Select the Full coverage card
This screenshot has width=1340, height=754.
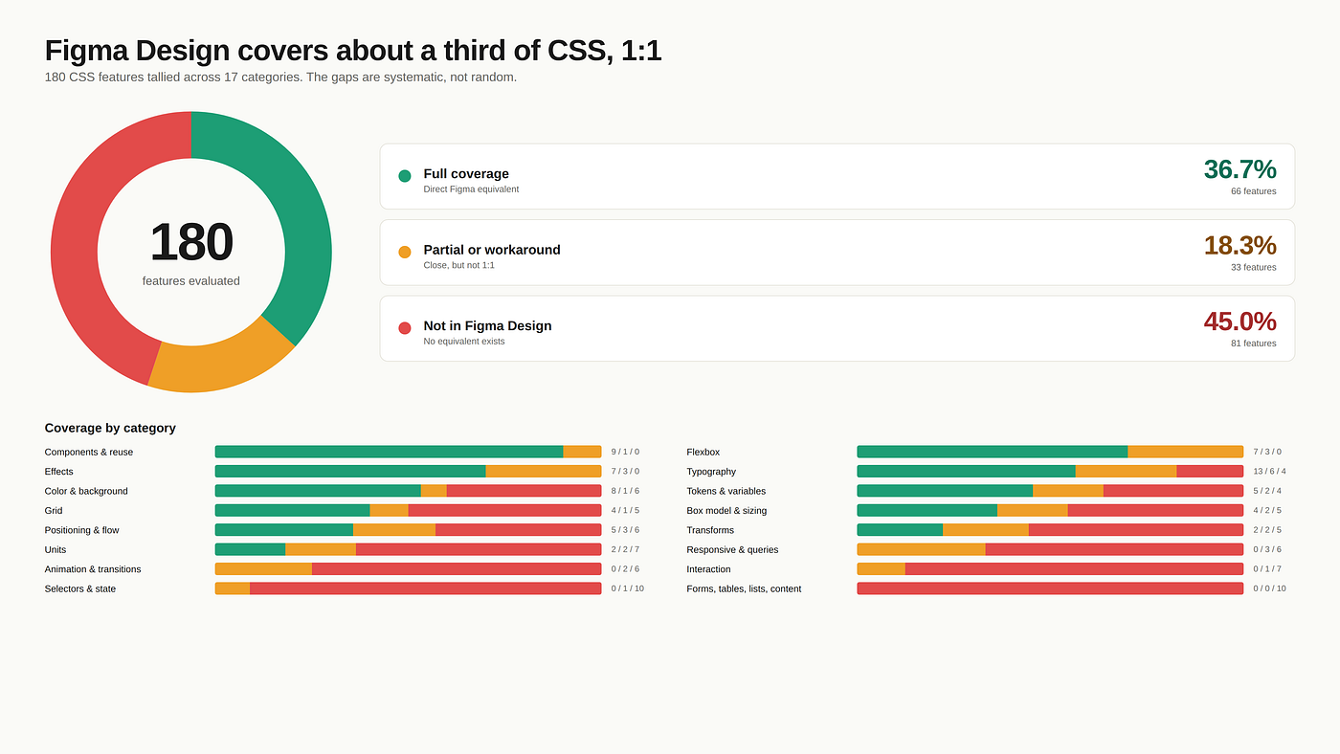pyautogui.click(x=837, y=176)
